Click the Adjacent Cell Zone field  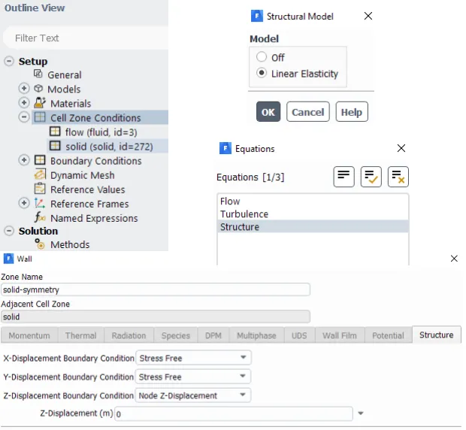(x=156, y=316)
